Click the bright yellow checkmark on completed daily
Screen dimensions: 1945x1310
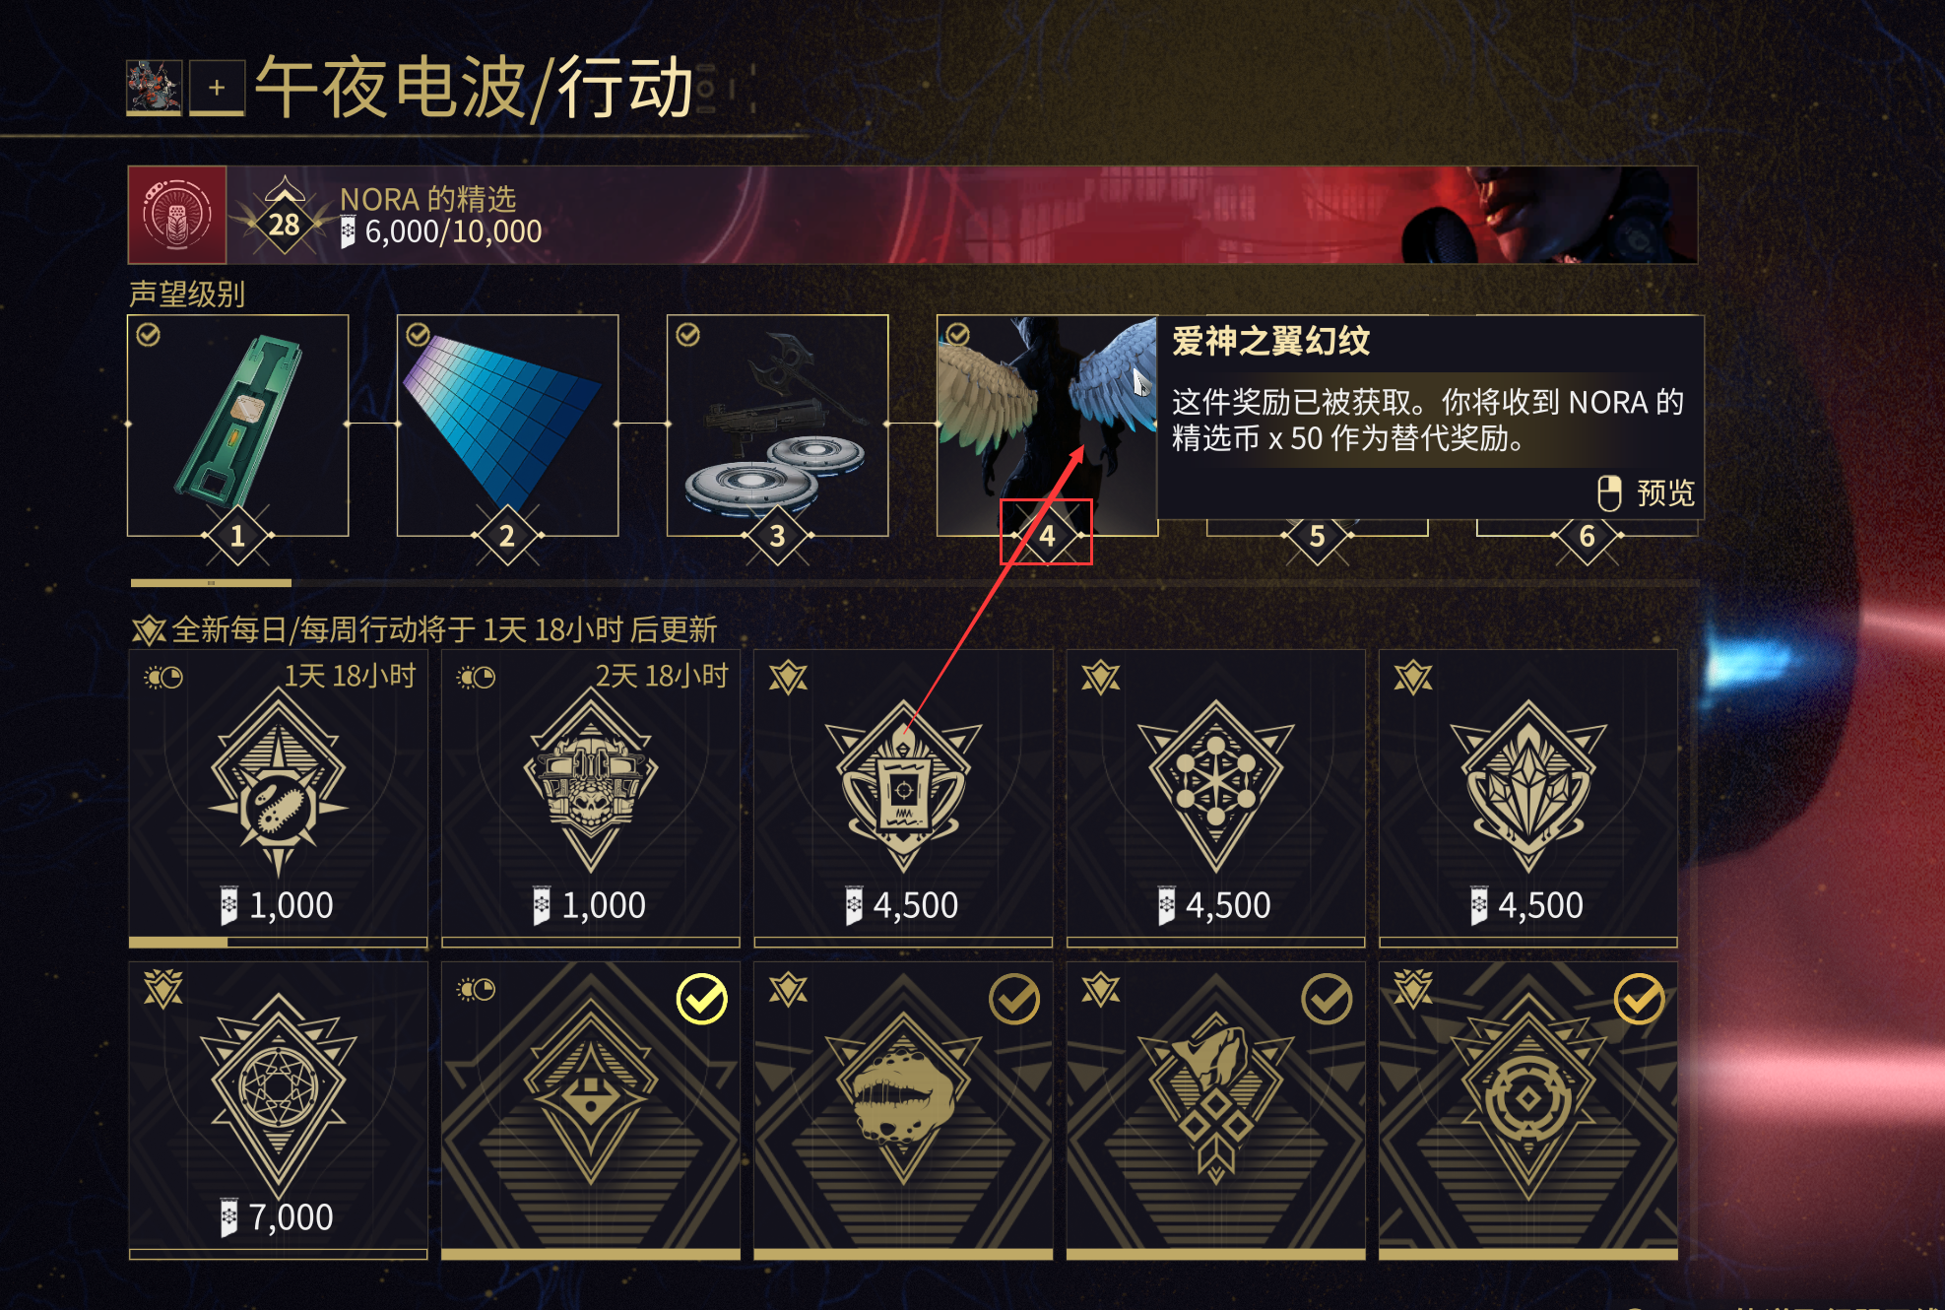pyautogui.click(x=702, y=1000)
